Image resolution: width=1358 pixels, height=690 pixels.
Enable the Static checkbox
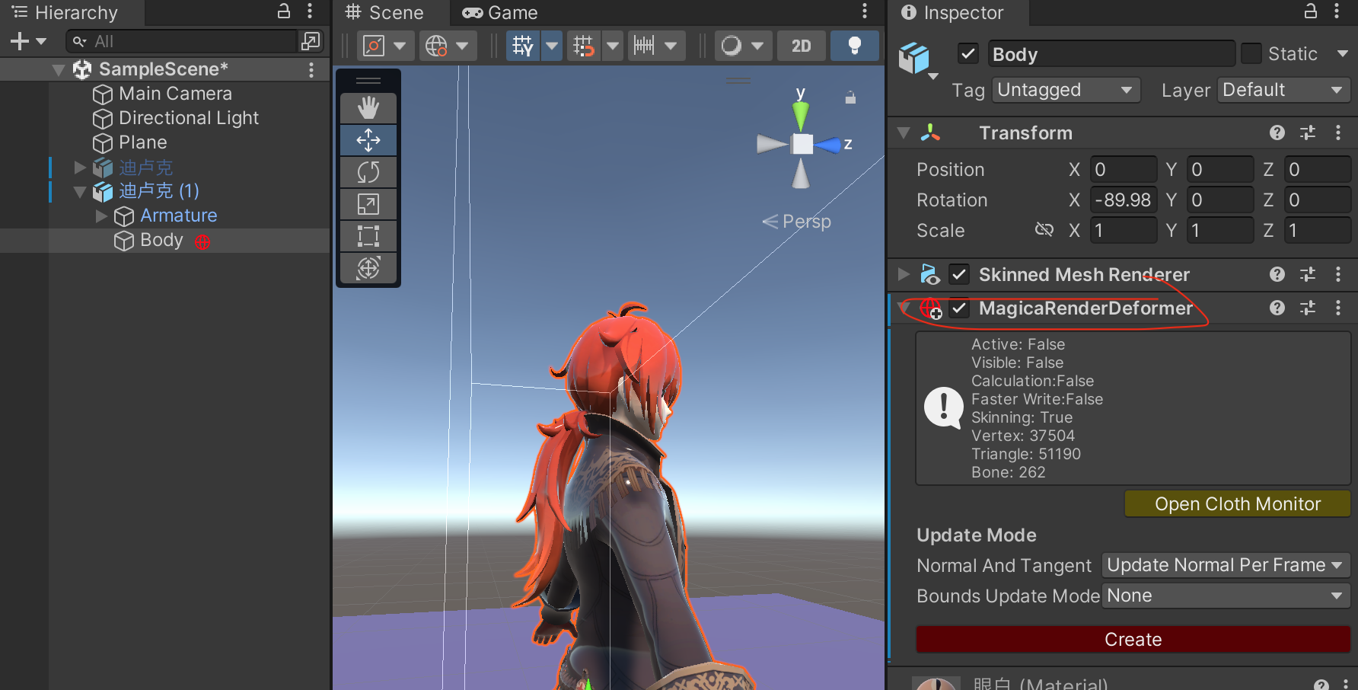pyautogui.click(x=1251, y=54)
